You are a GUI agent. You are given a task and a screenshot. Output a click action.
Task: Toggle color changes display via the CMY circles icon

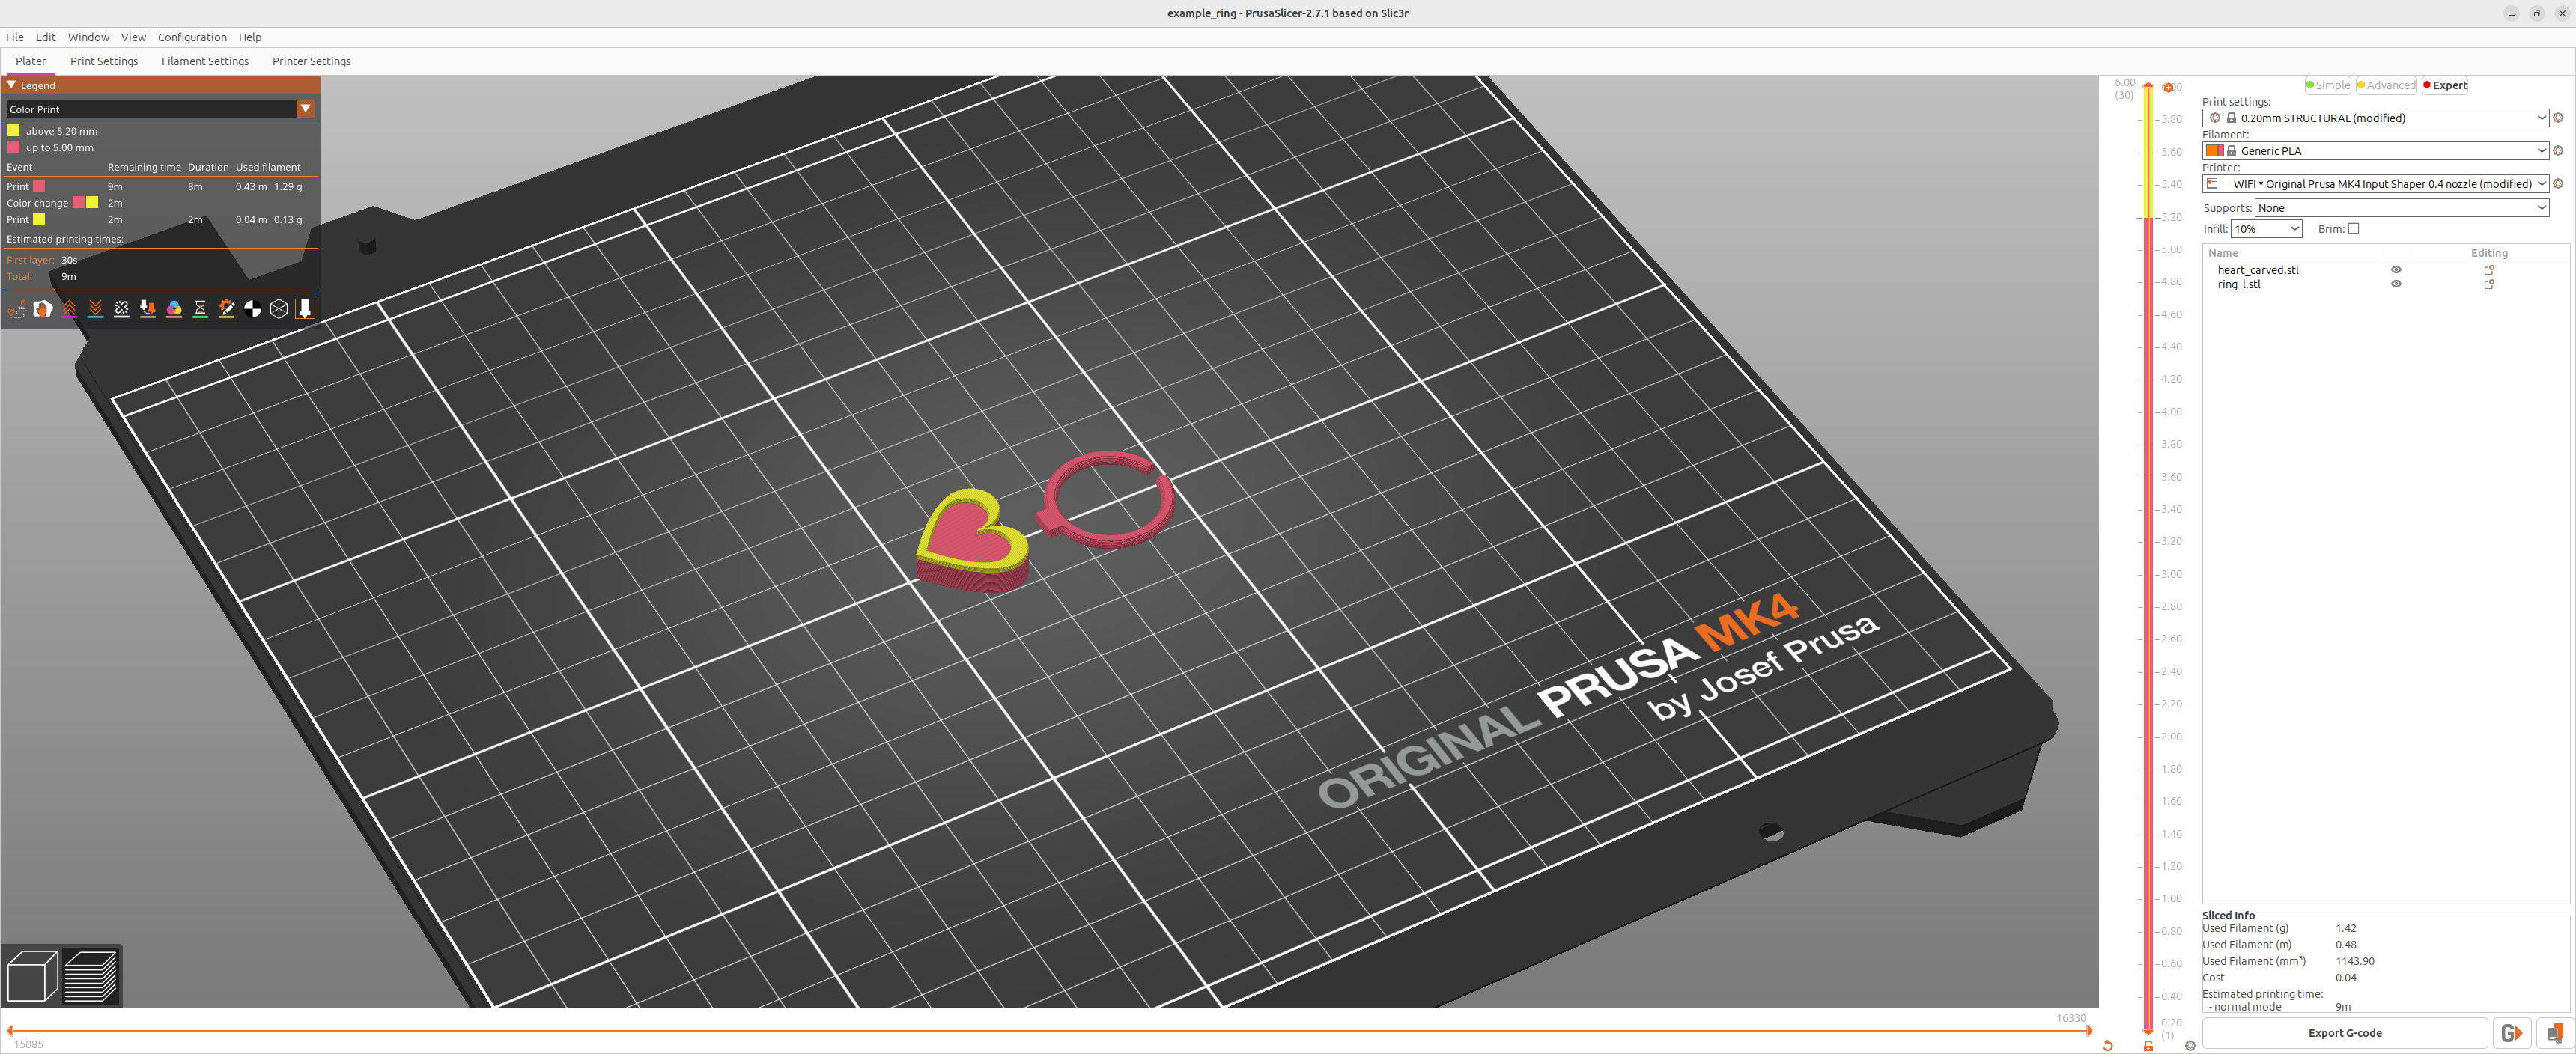(x=174, y=309)
